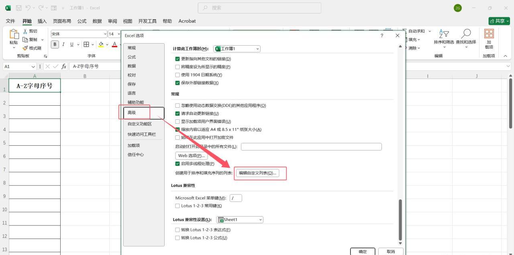This screenshot has width=514, height=255.
Task: Expand the formula bar chevron
Action: click(508, 66)
